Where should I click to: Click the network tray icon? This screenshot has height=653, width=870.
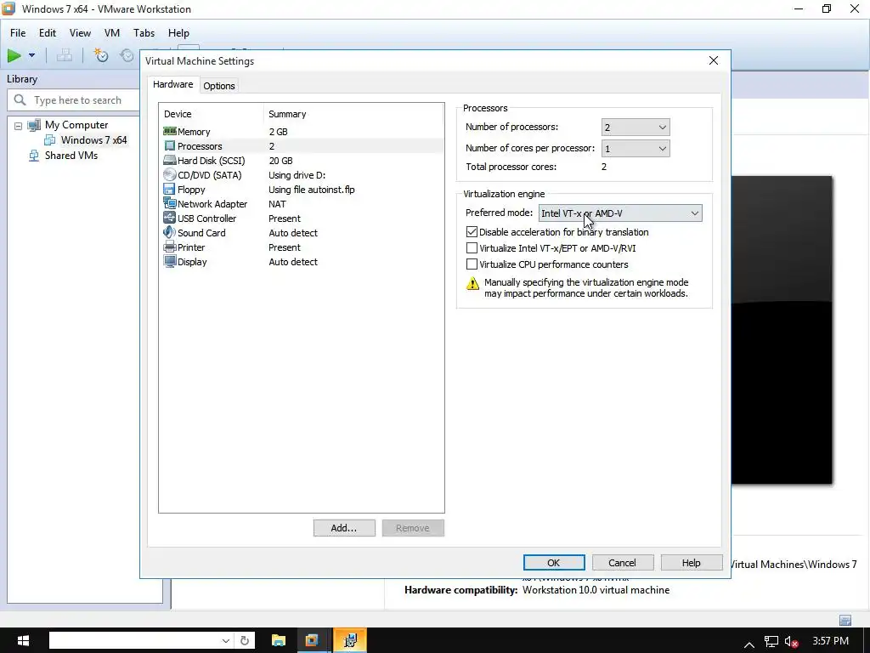771,643
